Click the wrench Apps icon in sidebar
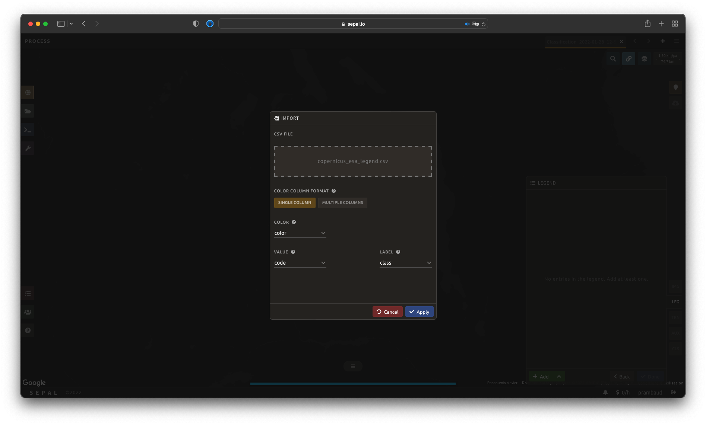 click(28, 148)
